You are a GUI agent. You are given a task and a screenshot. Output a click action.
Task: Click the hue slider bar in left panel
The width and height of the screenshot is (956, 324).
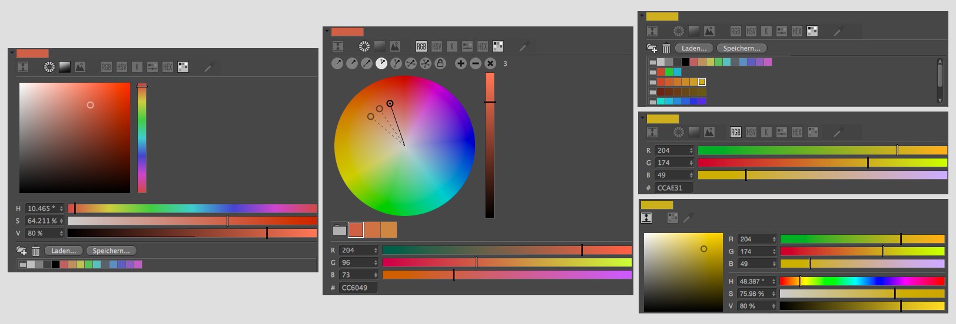coord(192,208)
